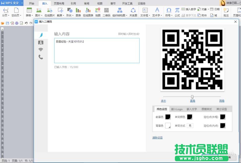The image size is (241, 163).
Task: Click the open folder icon in quick toolbar
Action: pos(3,23)
